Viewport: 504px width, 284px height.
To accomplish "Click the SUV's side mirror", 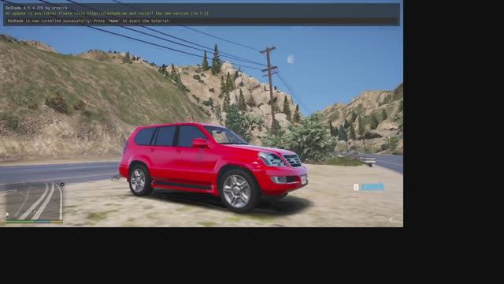I will 200,143.
